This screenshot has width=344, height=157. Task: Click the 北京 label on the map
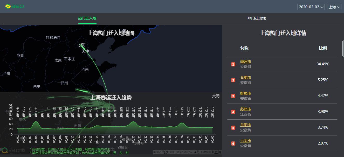point(81,45)
